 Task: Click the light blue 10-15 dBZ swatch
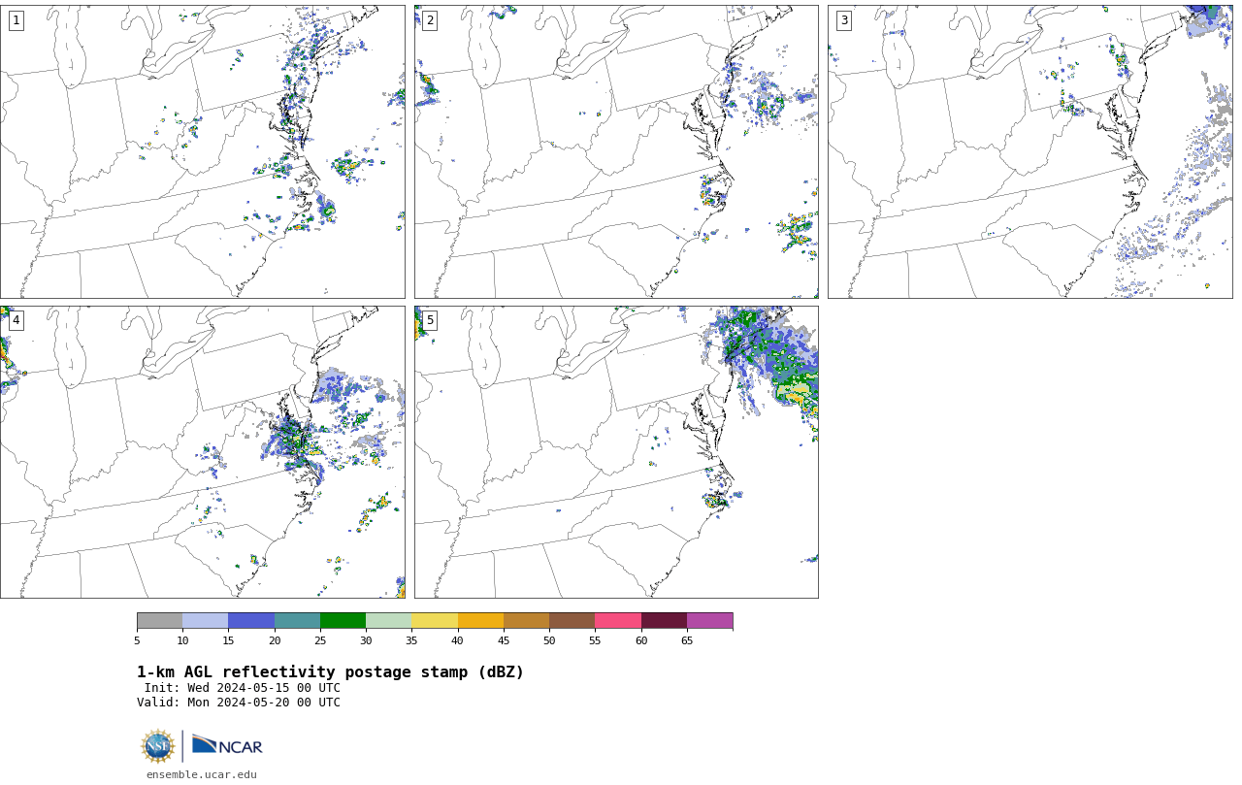click(x=205, y=621)
